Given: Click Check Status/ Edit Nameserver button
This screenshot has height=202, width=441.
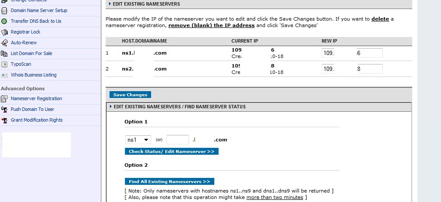Looking at the screenshot, I should point(172,151).
